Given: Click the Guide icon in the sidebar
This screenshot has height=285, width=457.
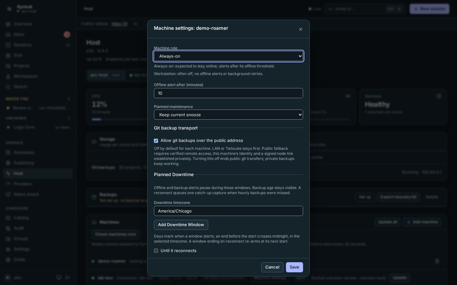Looking at the screenshot, I should pos(8,260).
